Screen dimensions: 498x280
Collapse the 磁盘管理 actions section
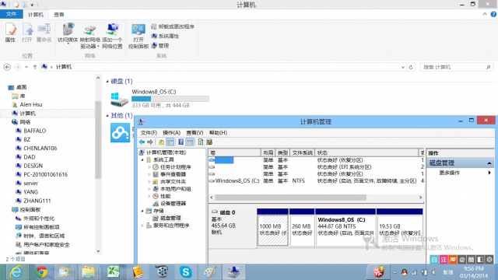[x=489, y=163]
